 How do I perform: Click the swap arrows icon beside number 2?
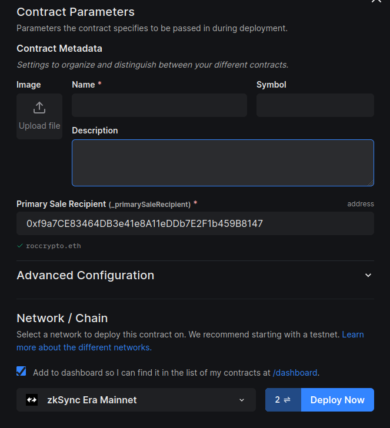[x=287, y=400]
